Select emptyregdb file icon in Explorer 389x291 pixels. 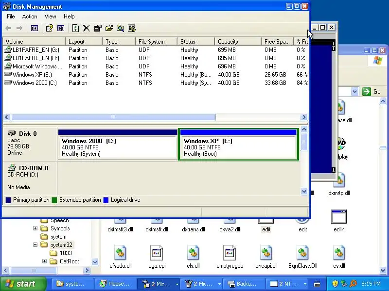click(230, 253)
